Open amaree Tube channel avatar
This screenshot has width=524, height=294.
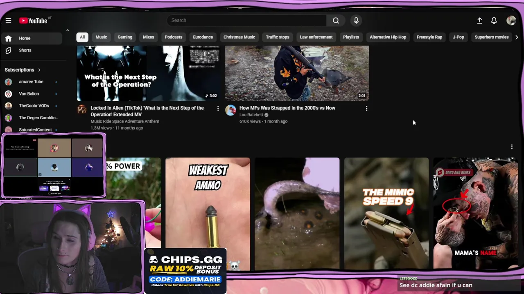pos(8,82)
